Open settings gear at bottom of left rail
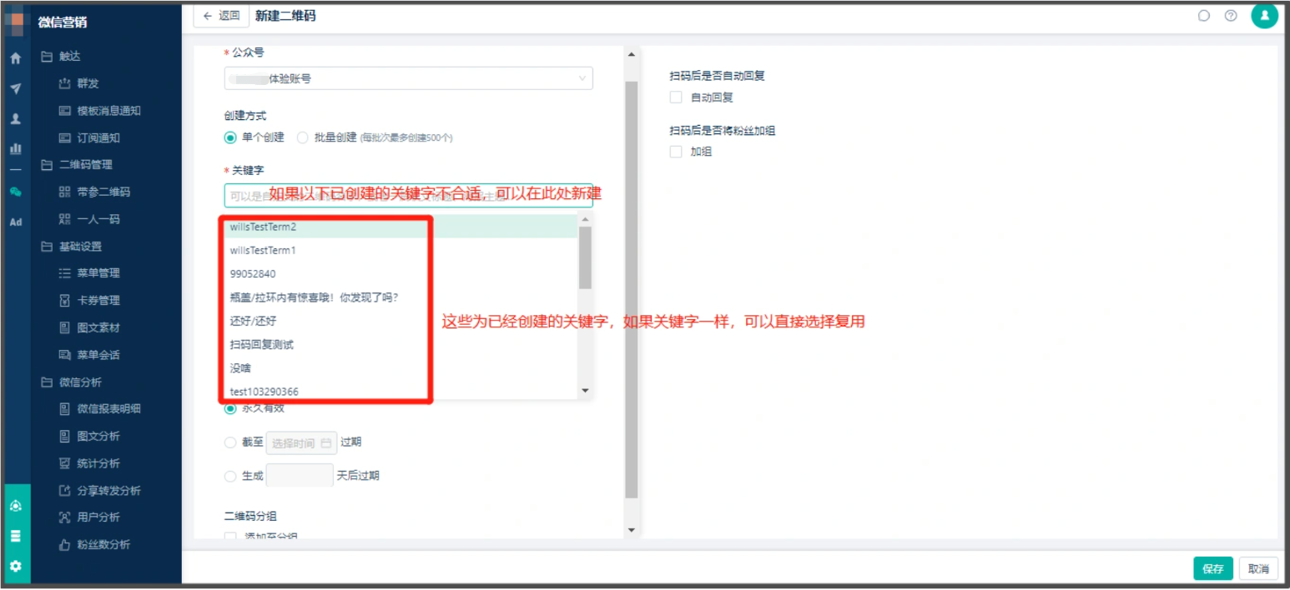This screenshot has width=1290, height=590. pos(15,567)
